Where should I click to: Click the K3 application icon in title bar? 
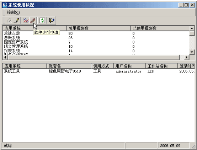(5, 5)
